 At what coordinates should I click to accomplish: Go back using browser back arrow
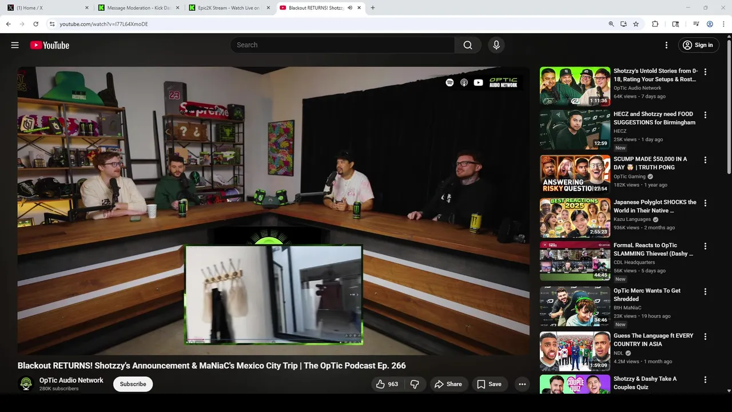8,24
